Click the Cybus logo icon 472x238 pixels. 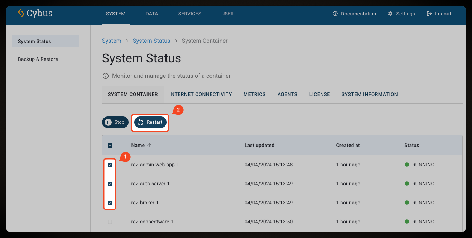point(21,14)
